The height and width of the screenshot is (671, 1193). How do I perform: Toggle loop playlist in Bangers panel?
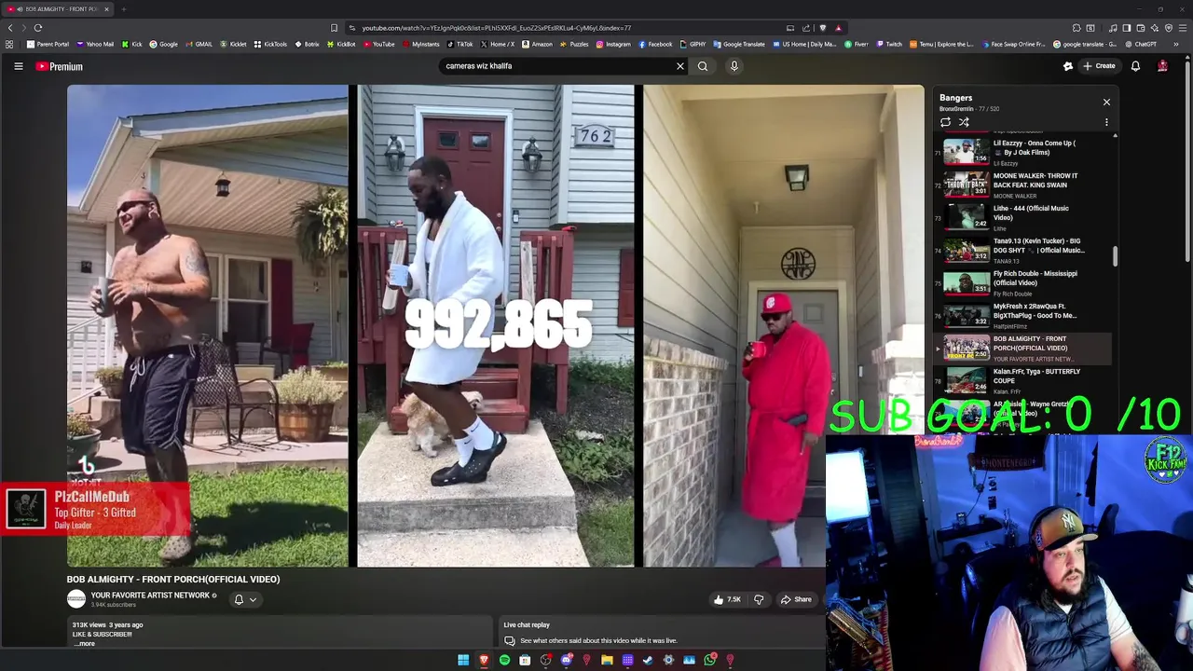[945, 122]
